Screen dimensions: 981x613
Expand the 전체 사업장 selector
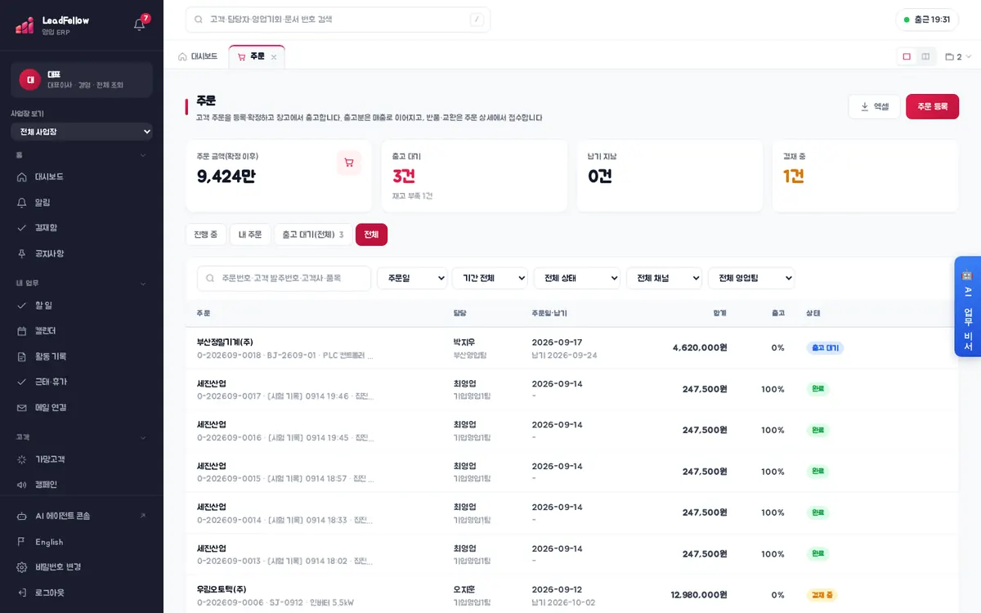[x=82, y=132]
